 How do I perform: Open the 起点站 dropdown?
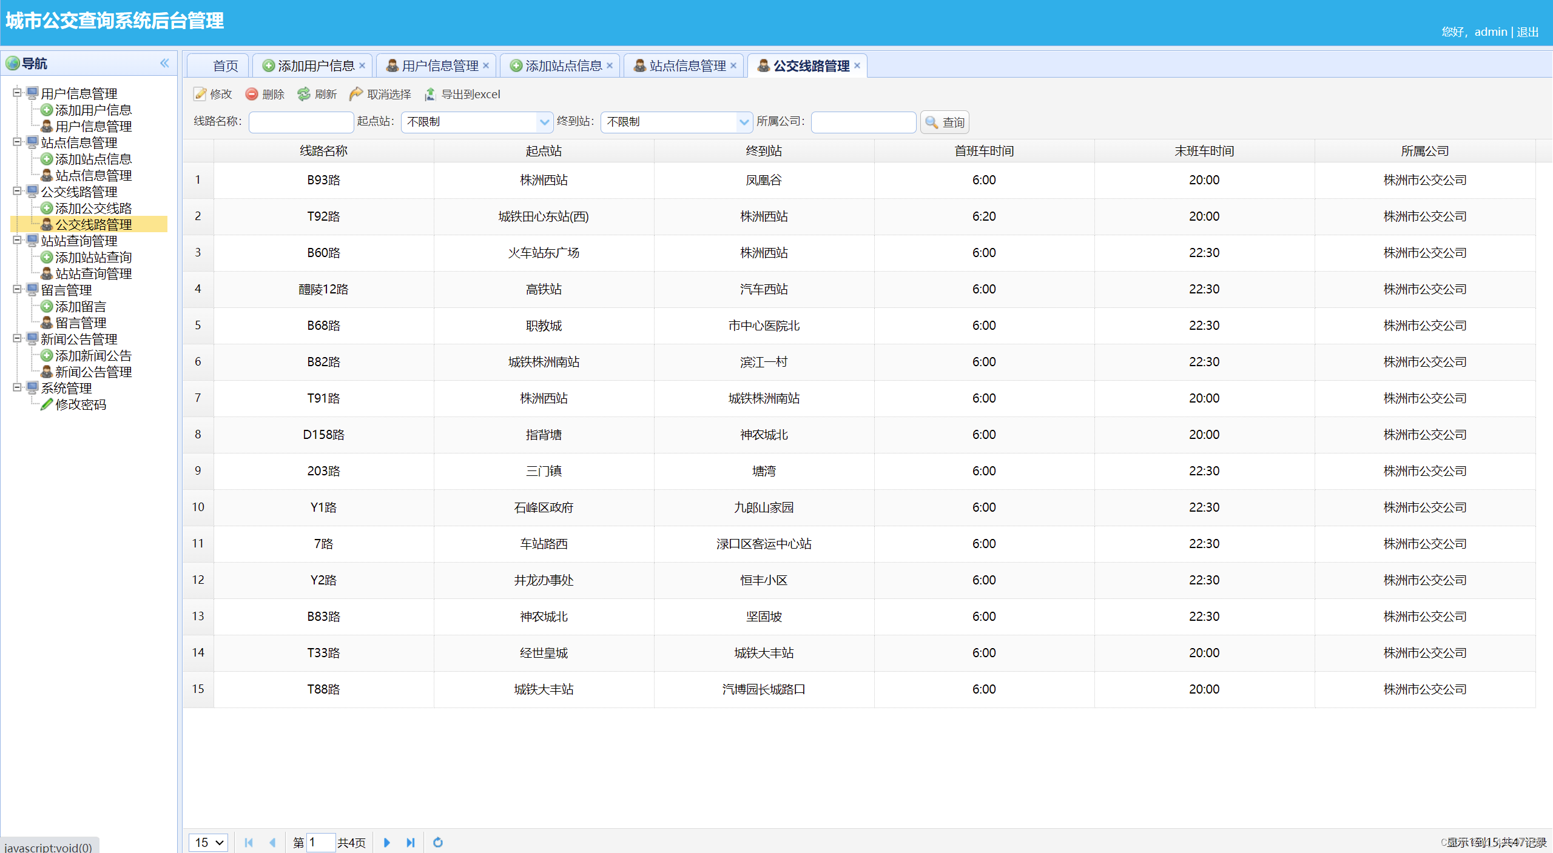[x=544, y=122]
